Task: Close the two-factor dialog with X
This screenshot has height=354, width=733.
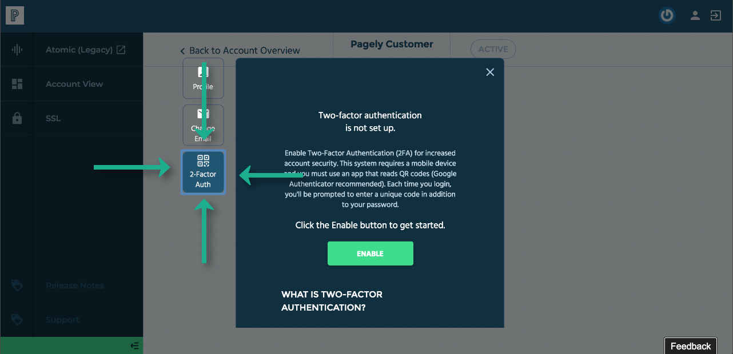Action: coord(490,72)
